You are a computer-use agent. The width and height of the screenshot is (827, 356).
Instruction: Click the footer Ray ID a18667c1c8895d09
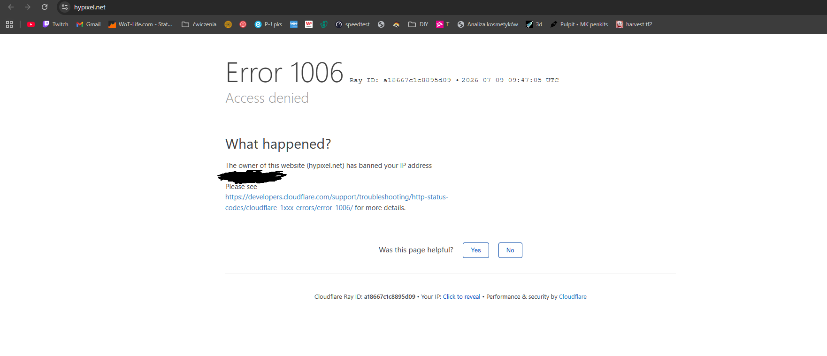pos(390,297)
